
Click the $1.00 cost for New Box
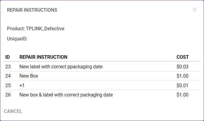click(183, 76)
